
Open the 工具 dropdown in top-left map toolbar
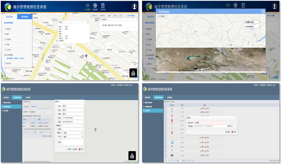pyautogui.click(x=121, y=16)
